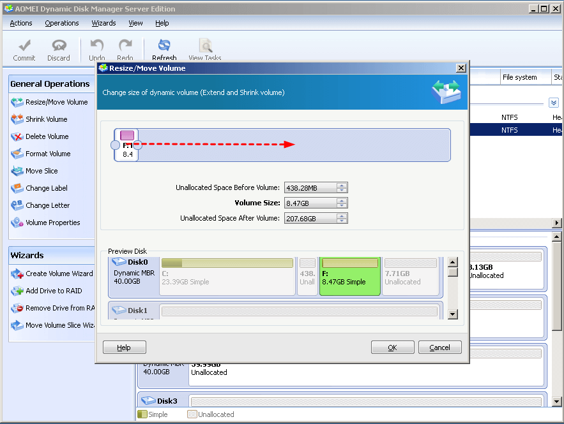Screen dimensions: 564x424
Task: Click the Unallocated legend color box
Action: tap(192, 414)
